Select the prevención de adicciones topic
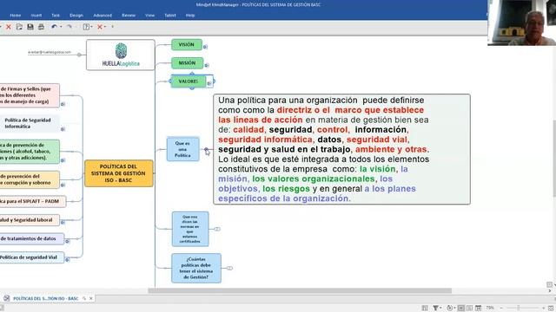 [x=30, y=152]
